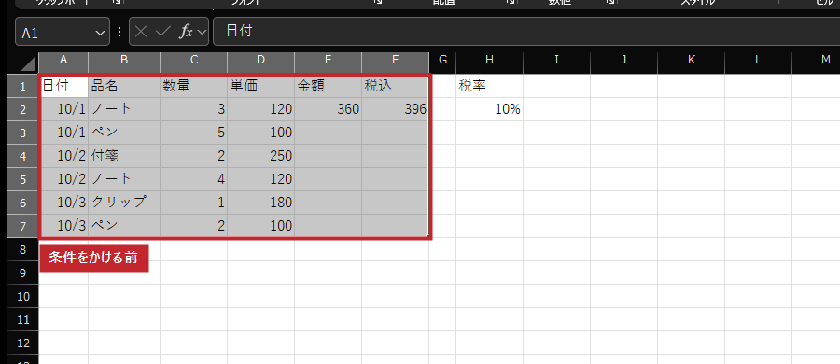Click header cell 単価
The image size is (840, 364).
click(261, 86)
